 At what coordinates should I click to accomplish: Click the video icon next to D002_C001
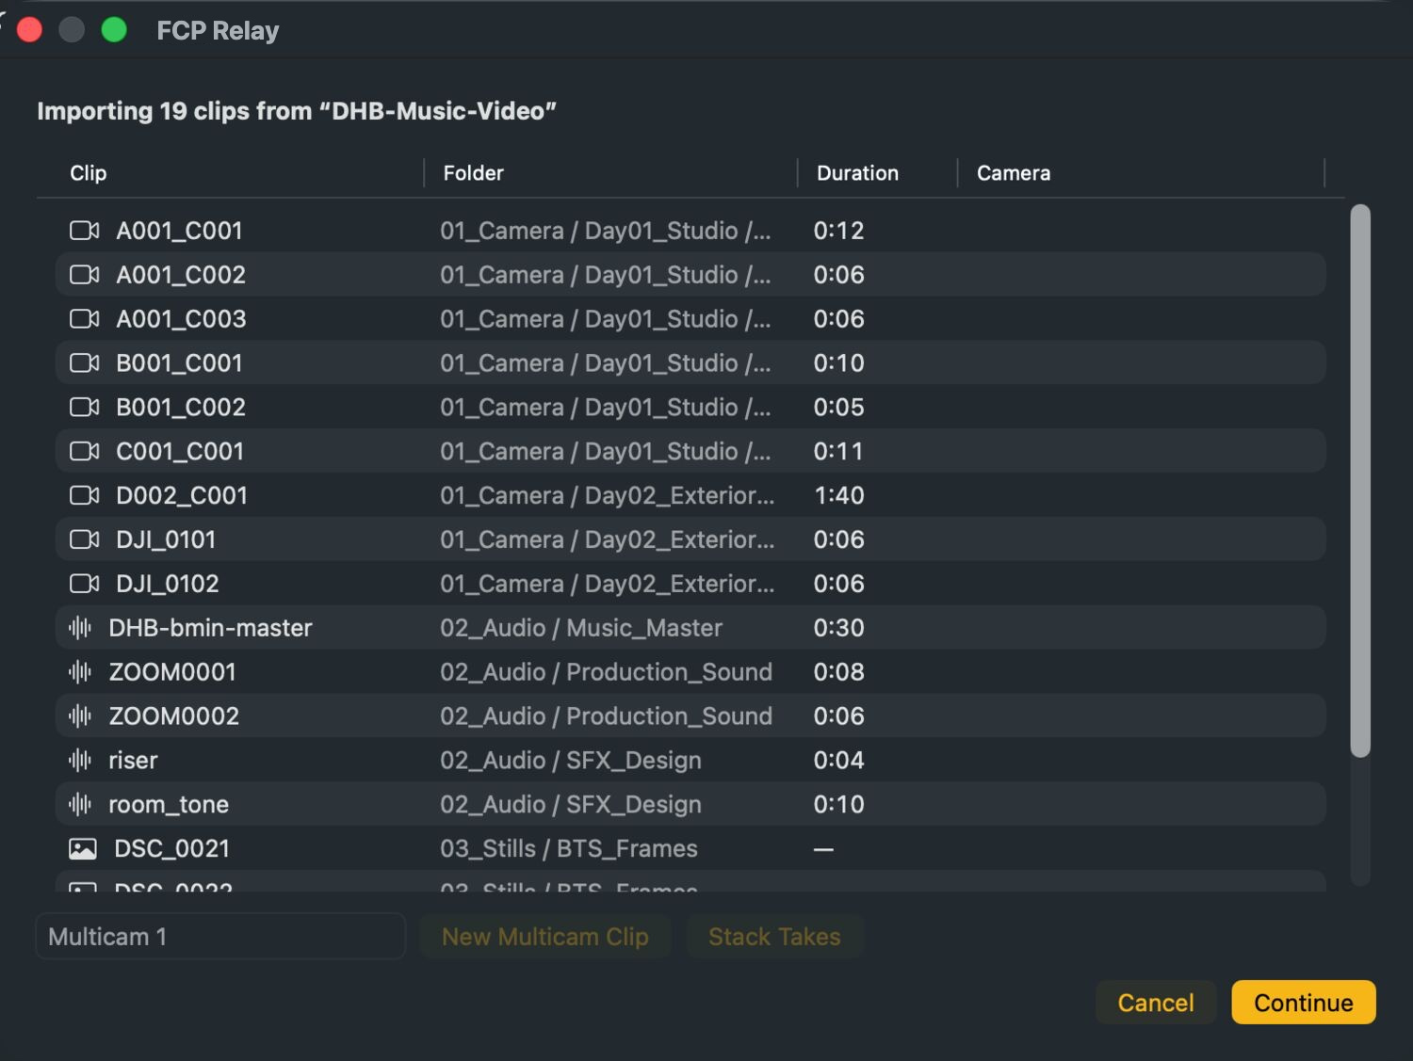[x=85, y=496]
